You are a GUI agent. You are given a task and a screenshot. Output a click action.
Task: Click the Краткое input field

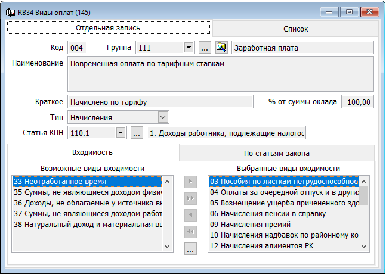tap(160, 102)
